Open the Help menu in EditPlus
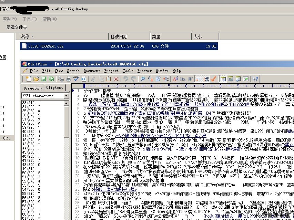 pos(176,71)
